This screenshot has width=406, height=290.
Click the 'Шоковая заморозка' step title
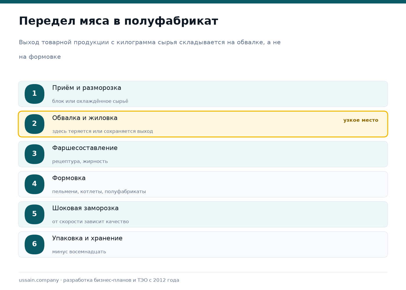pyautogui.click(x=85, y=208)
